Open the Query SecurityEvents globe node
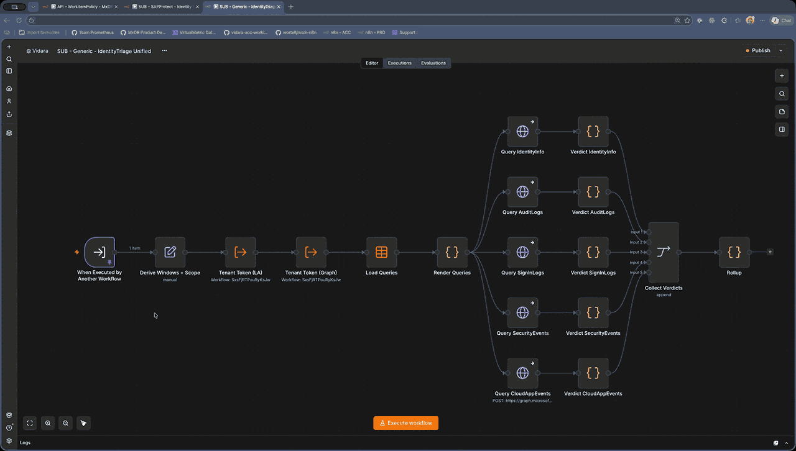Screen dimensions: 796x451 (522, 312)
